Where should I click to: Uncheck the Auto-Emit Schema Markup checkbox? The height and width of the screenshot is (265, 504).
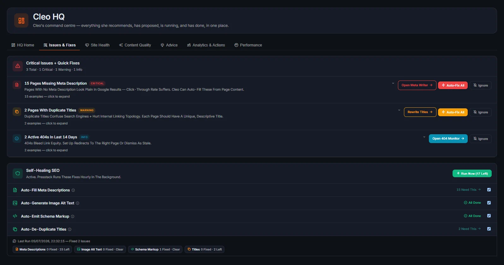[x=489, y=216]
